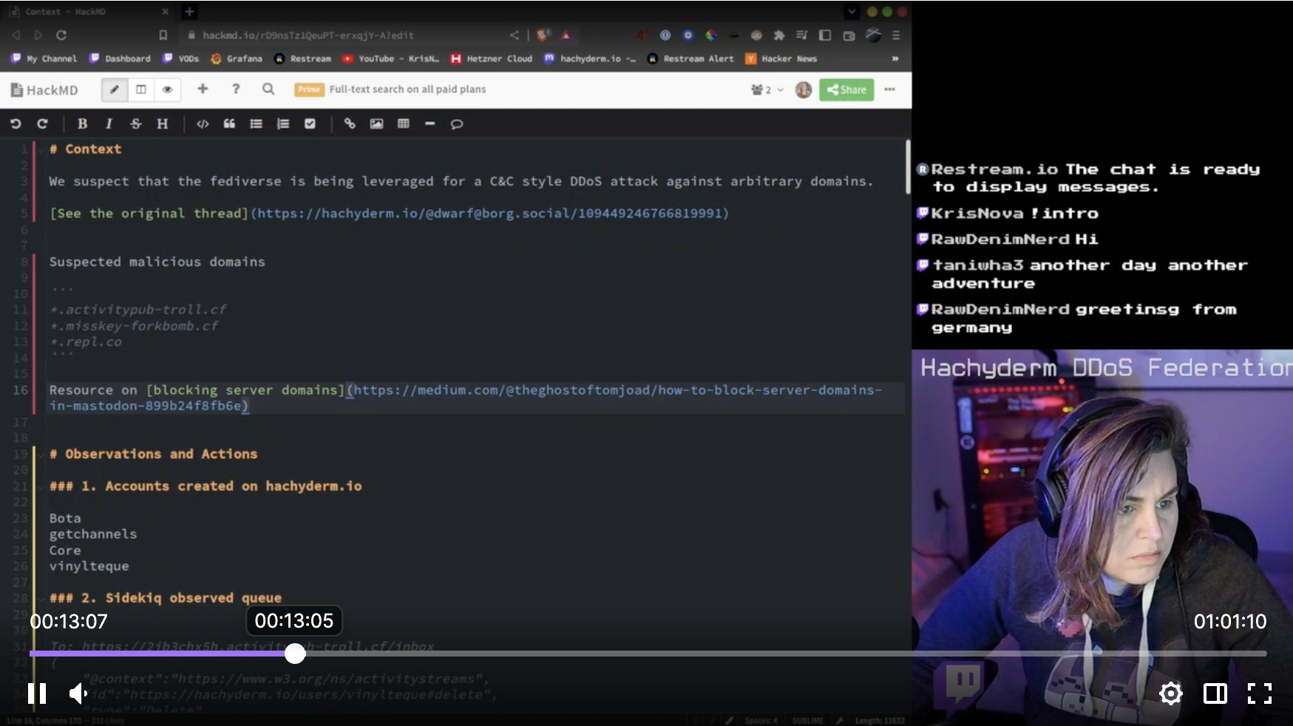
Task: Switch to edit-only mode with pencil icon
Action: 114,89
